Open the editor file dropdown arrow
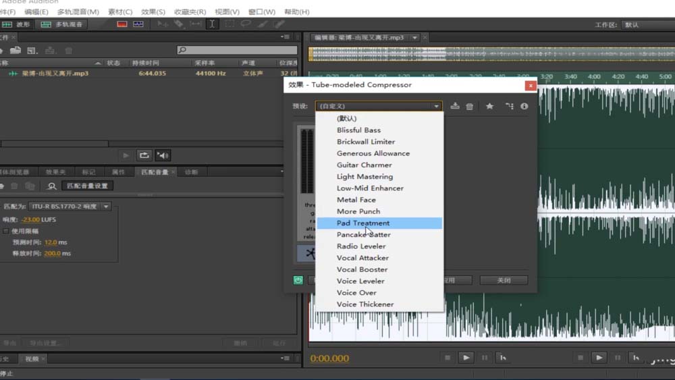The image size is (675, 380). pyautogui.click(x=414, y=38)
